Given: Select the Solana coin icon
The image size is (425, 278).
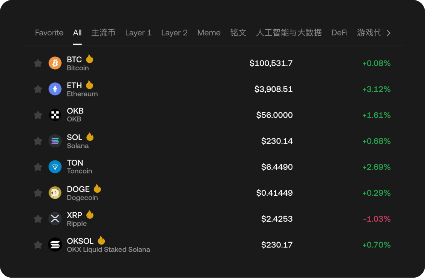Looking at the screenshot, I should 55,141.
